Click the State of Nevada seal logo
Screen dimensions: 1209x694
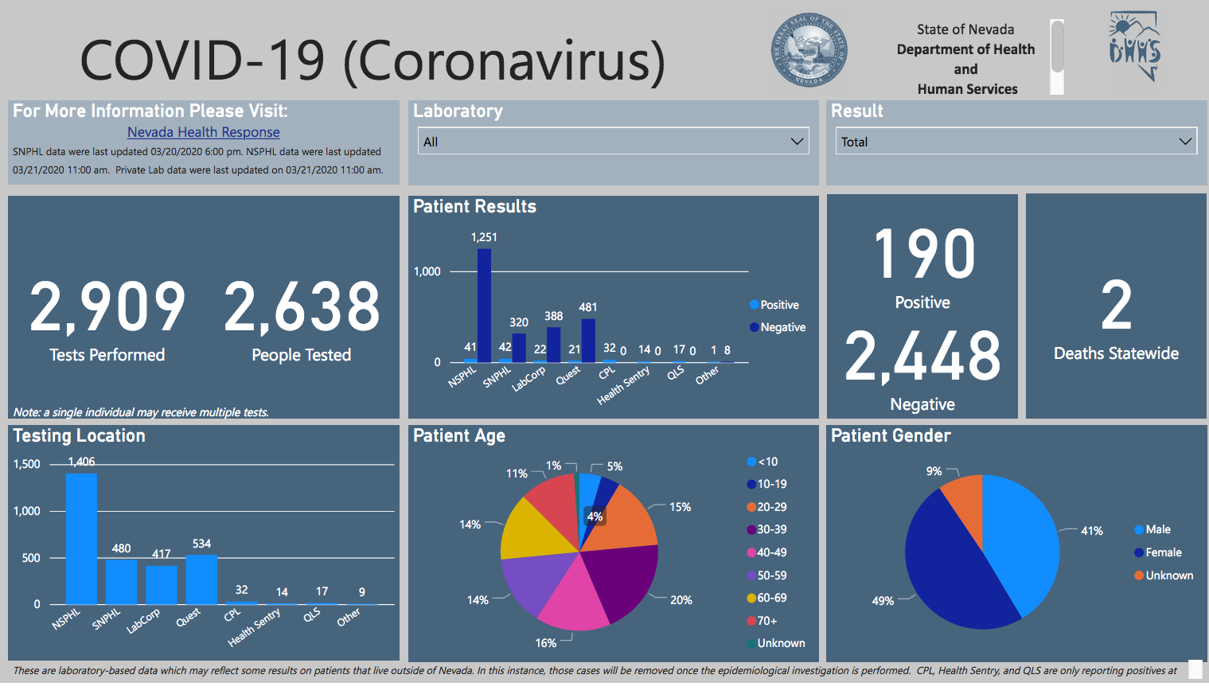click(x=809, y=50)
